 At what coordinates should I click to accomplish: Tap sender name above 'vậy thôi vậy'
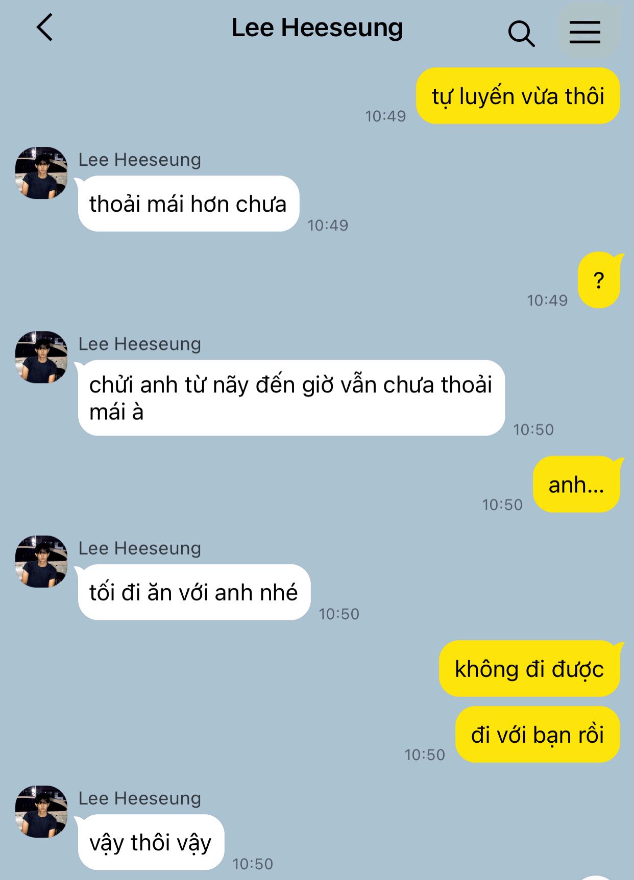[139, 798]
